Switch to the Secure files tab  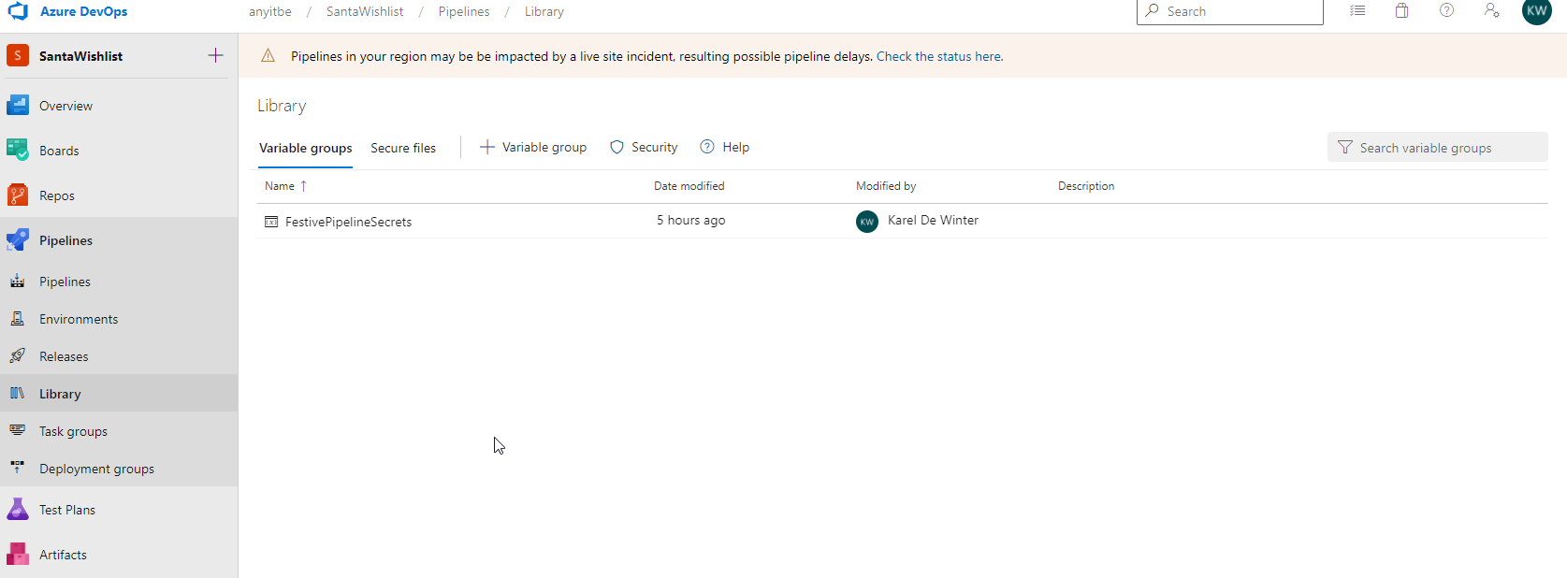coord(403,148)
